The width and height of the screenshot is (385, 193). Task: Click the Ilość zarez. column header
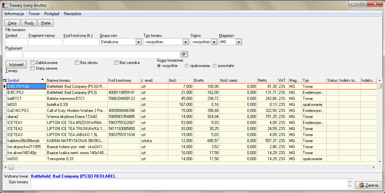(x=238, y=80)
